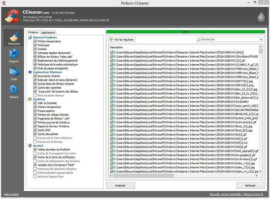Uncheck Internet Explorer Fichiers temporaires

coord(35,41)
